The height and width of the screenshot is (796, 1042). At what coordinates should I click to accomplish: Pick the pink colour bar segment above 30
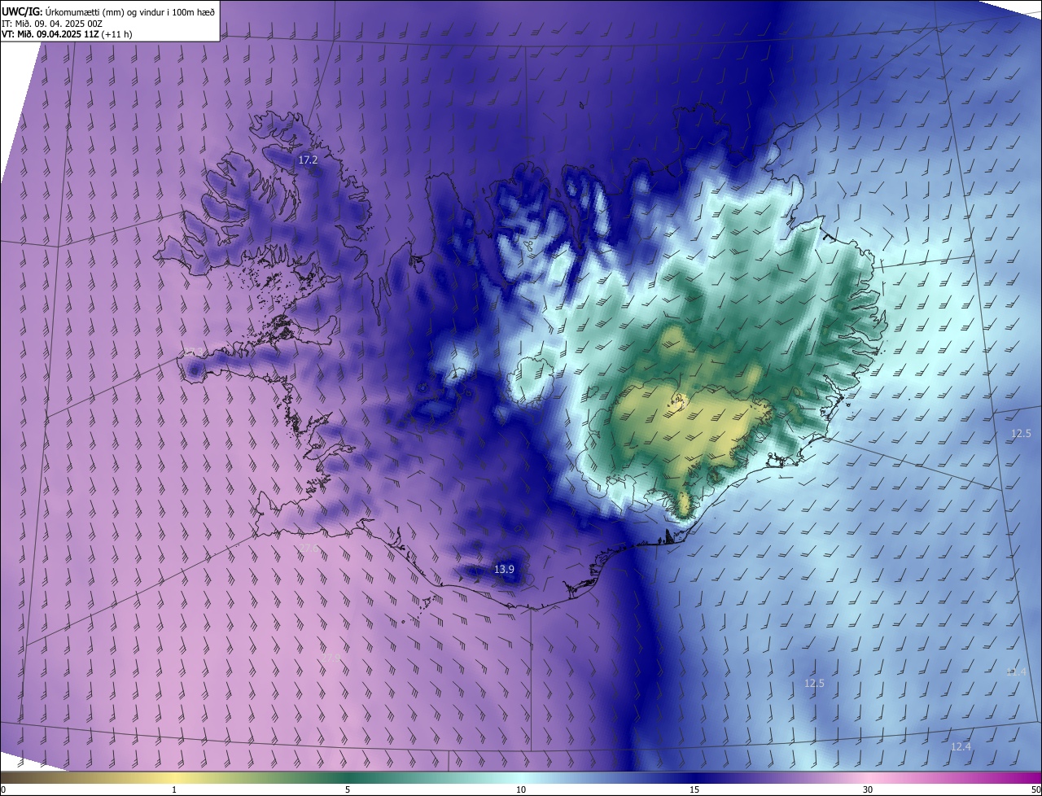868,777
